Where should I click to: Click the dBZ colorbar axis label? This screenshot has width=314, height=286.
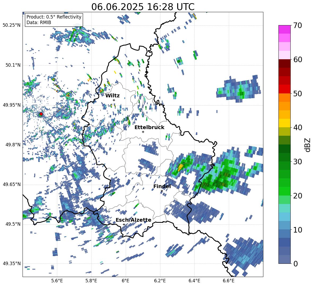point(308,145)
